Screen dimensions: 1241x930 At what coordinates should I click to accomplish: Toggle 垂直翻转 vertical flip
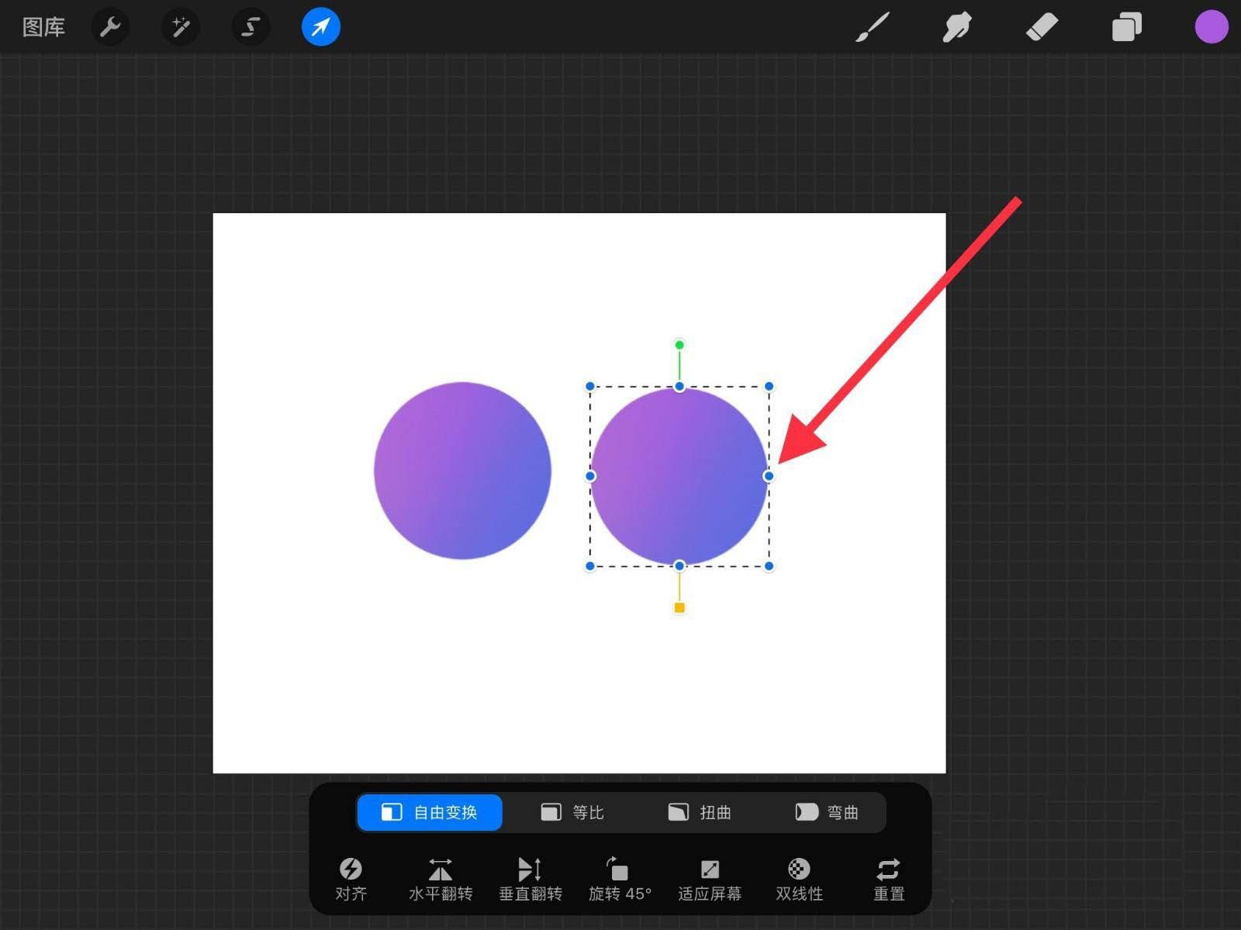click(x=530, y=878)
